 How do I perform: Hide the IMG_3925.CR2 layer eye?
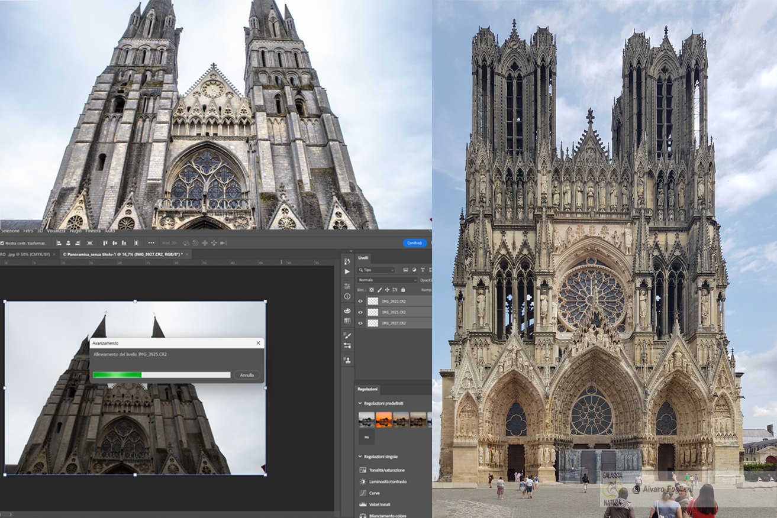(360, 312)
